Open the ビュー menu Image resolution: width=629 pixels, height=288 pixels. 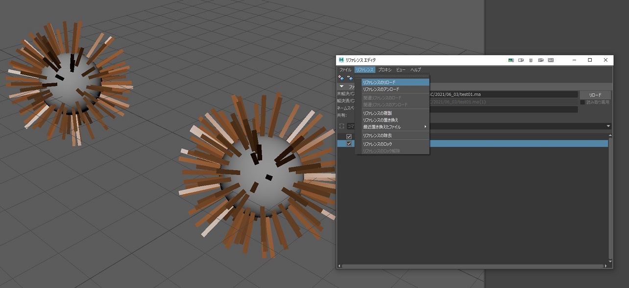click(401, 69)
